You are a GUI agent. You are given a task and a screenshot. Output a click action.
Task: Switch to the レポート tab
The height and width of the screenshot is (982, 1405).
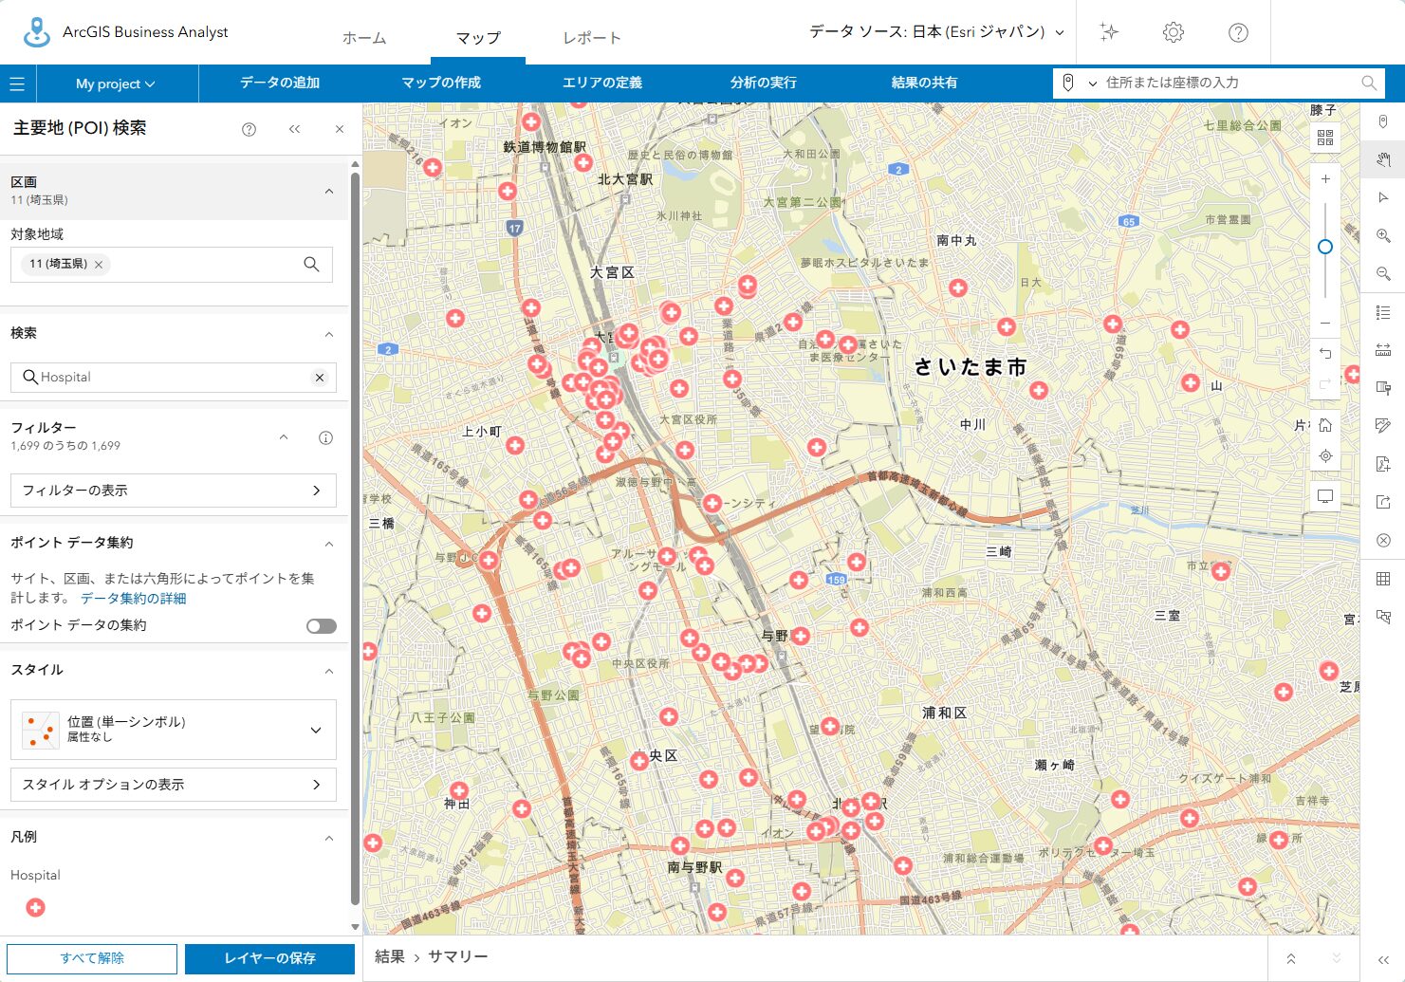tap(591, 38)
